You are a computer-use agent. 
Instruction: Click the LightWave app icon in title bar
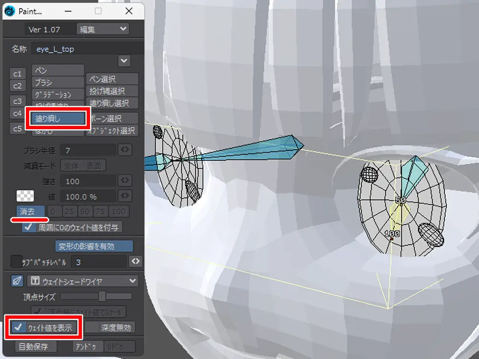(10, 11)
